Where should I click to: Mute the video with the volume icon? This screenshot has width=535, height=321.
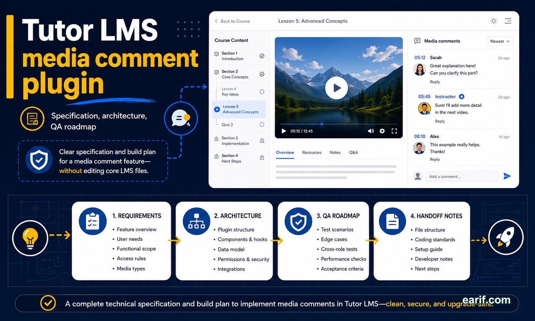click(x=371, y=131)
